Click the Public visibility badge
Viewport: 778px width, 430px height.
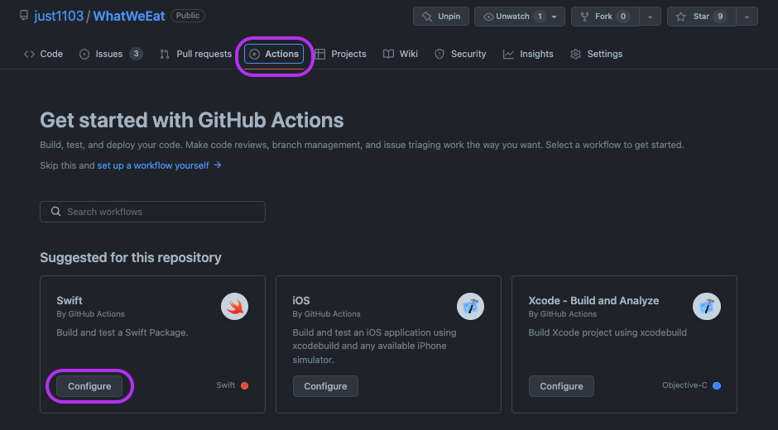click(188, 16)
